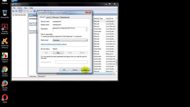
Task: Switch to Standard view tab
Action: pos(41,76)
